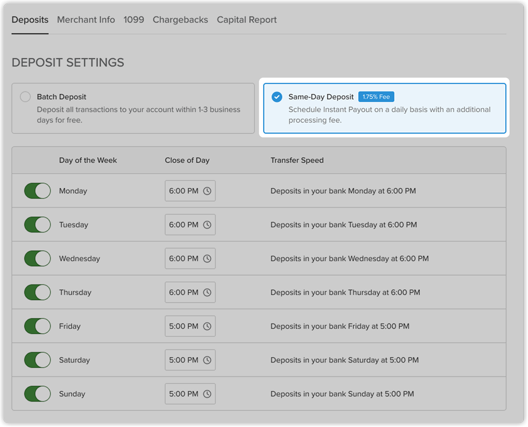
Task: Toggle the Friday deposit switch
Action: pos(37,326)
